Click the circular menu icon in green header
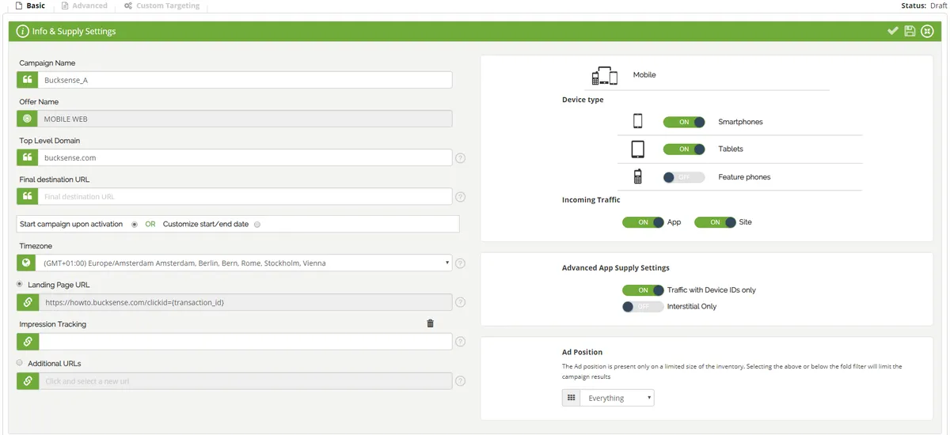 pyautogui.click(x=927, y=31)
